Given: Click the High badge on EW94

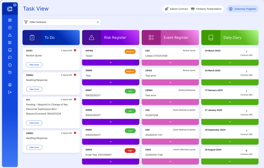Looking at the screenshot, I should [130, 150].
